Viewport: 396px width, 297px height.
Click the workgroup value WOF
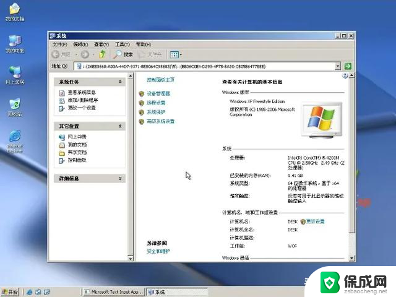pyautogui.click(x=292, y=246)
